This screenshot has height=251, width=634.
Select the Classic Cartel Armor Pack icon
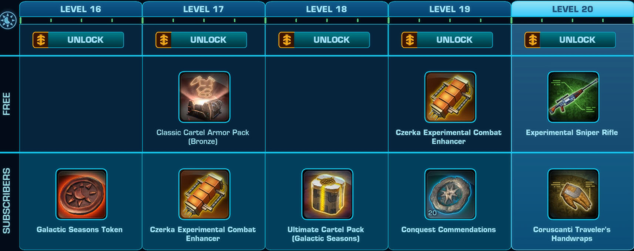(x=204, y=97)
